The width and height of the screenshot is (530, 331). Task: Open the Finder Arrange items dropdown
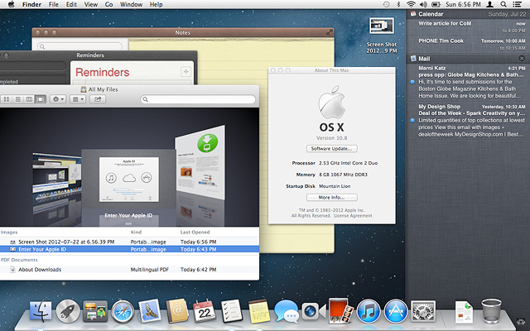point(78,99)
